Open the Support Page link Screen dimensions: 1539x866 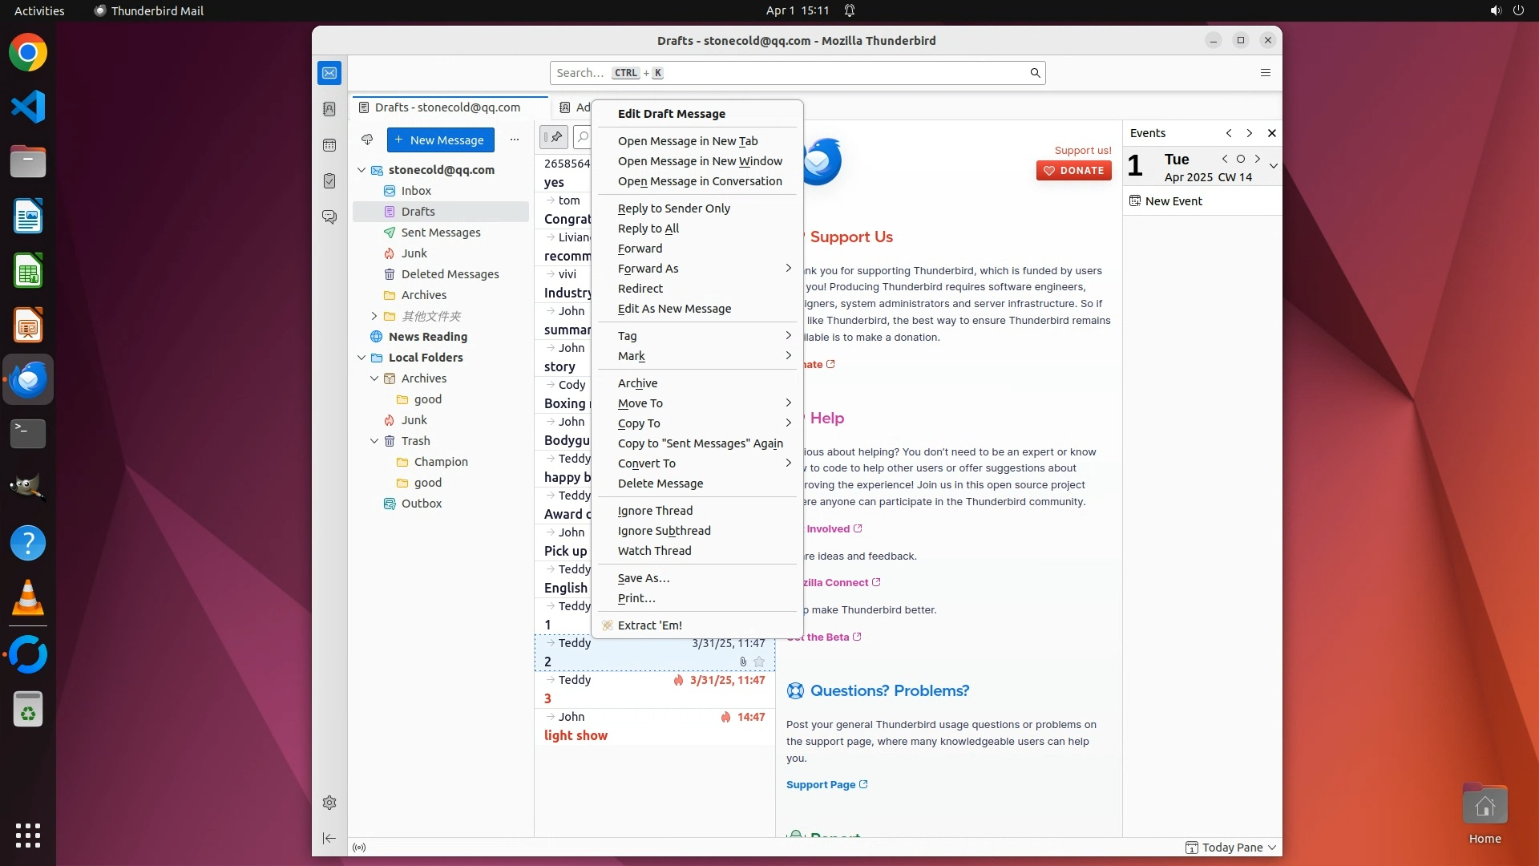(x=821, y=784)
